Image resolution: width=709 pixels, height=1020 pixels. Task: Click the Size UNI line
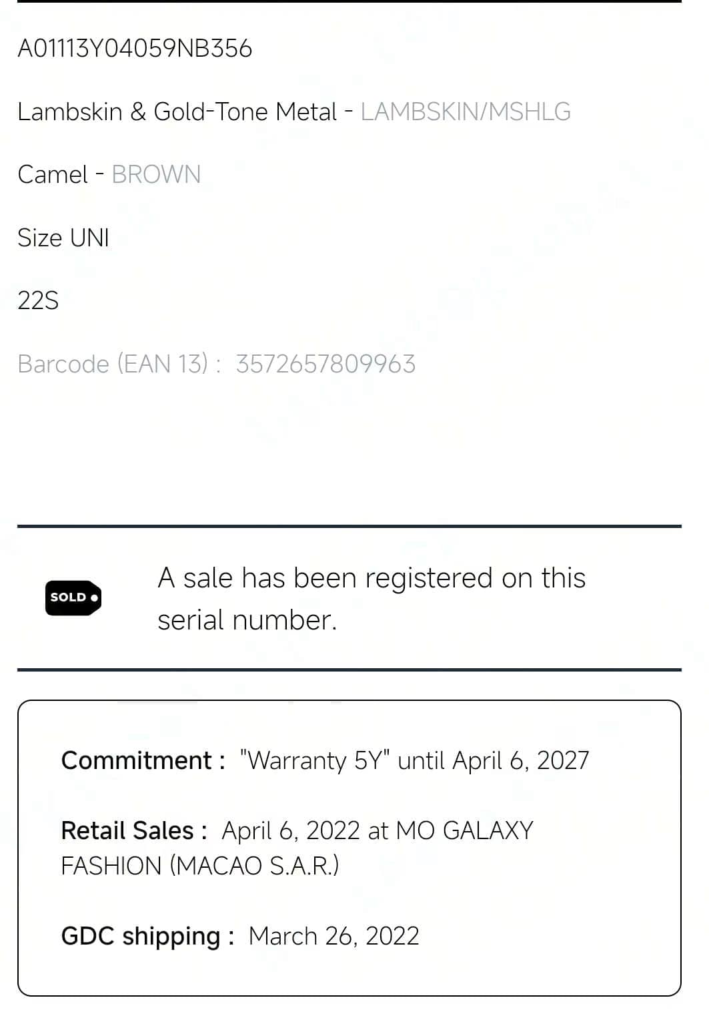coord(63,238)
